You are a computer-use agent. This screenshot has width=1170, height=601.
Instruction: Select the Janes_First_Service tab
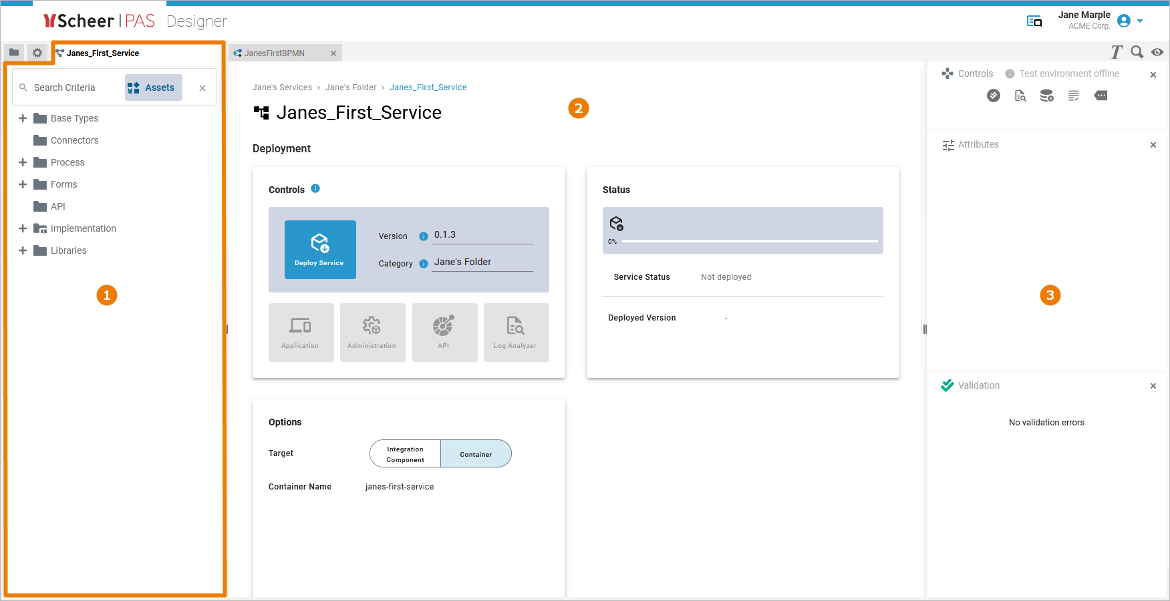click(x=102, y=53)
